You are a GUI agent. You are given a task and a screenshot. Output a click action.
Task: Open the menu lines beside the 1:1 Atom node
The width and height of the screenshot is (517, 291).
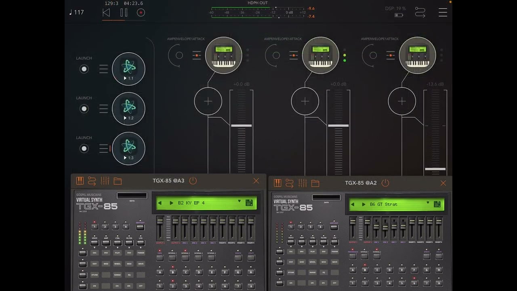[104, 69]
